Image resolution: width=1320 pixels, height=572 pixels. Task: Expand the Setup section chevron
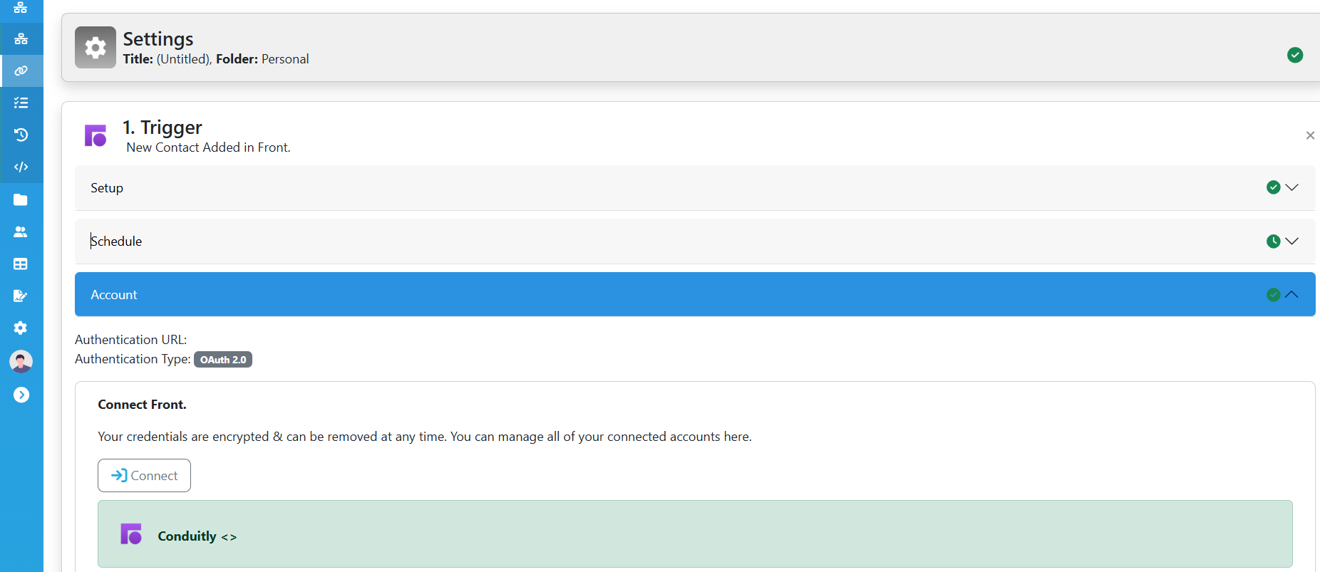[x=1291, y=187]
